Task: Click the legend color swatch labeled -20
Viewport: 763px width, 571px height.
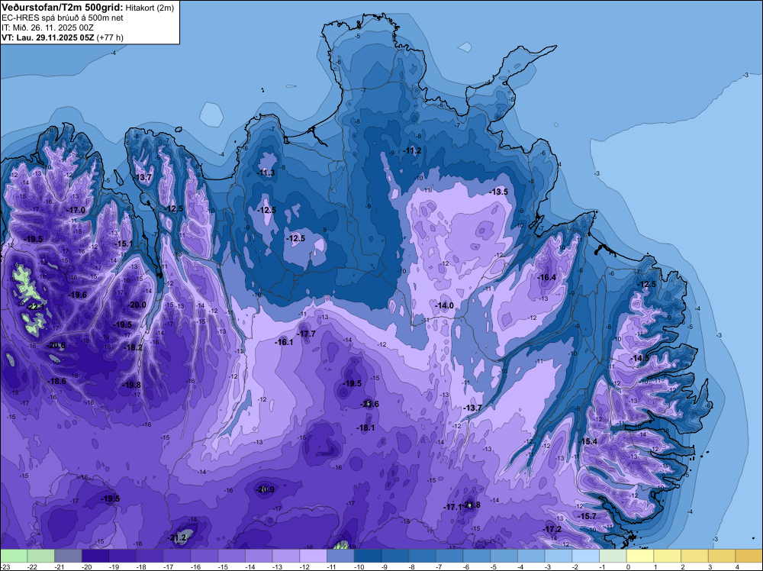Action: point(95,556)
